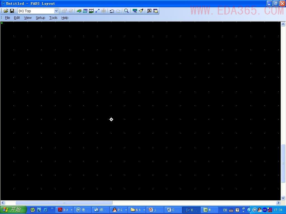This screenshot has width=286, height=214.
Task: Open the Project Explorer window icon
Action: pos(155,11)
